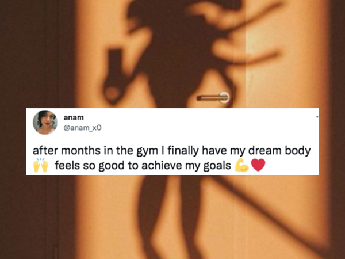345x259 pixels.
Task: Open the tweet's more options dot
Action: [x=317, y=117]
